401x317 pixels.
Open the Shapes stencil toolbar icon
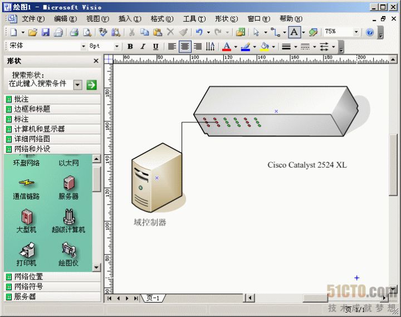pyautogui.click(x=241, y=32)
